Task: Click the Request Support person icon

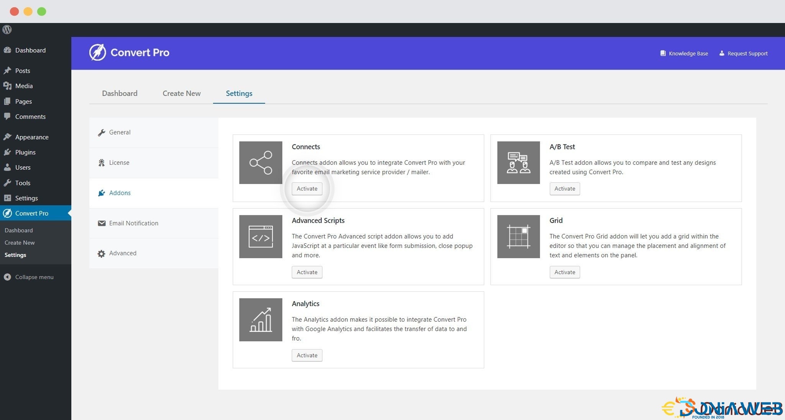Action: click(x=722, y=53)
